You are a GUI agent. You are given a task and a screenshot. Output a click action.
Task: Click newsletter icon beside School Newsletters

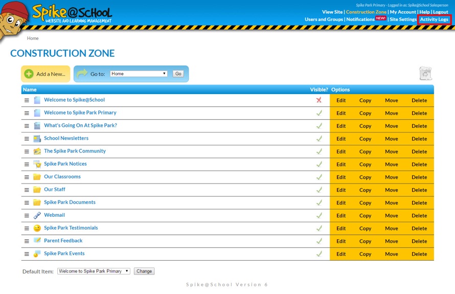37,139
